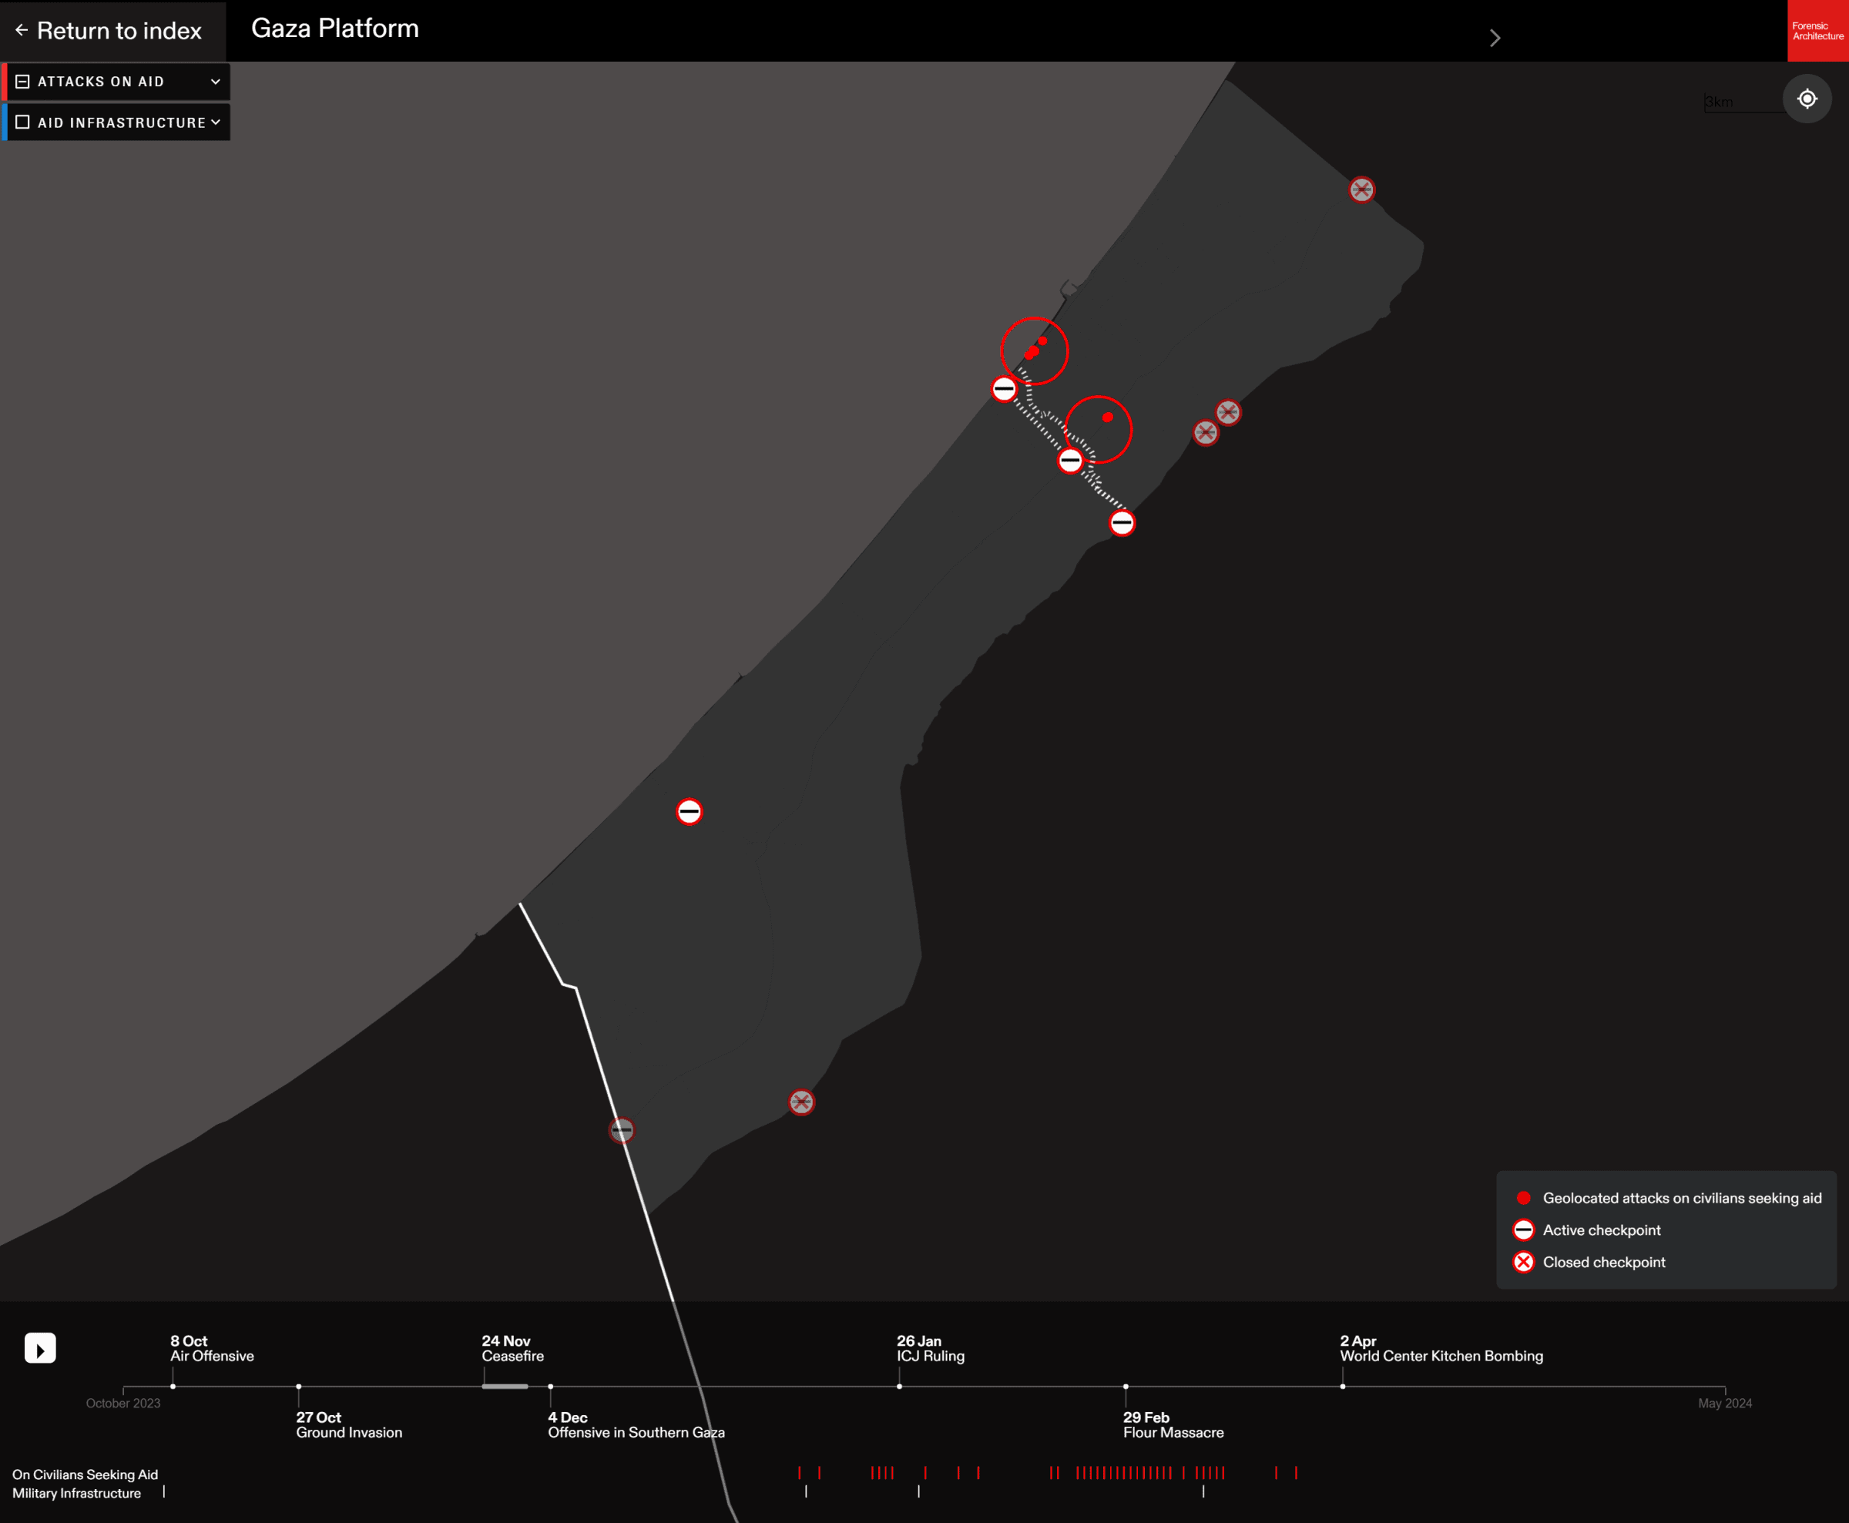Click the active checkpoint icon in southern Gaza
This screenshot has height=1523, width=1849.
pos(689,811)
